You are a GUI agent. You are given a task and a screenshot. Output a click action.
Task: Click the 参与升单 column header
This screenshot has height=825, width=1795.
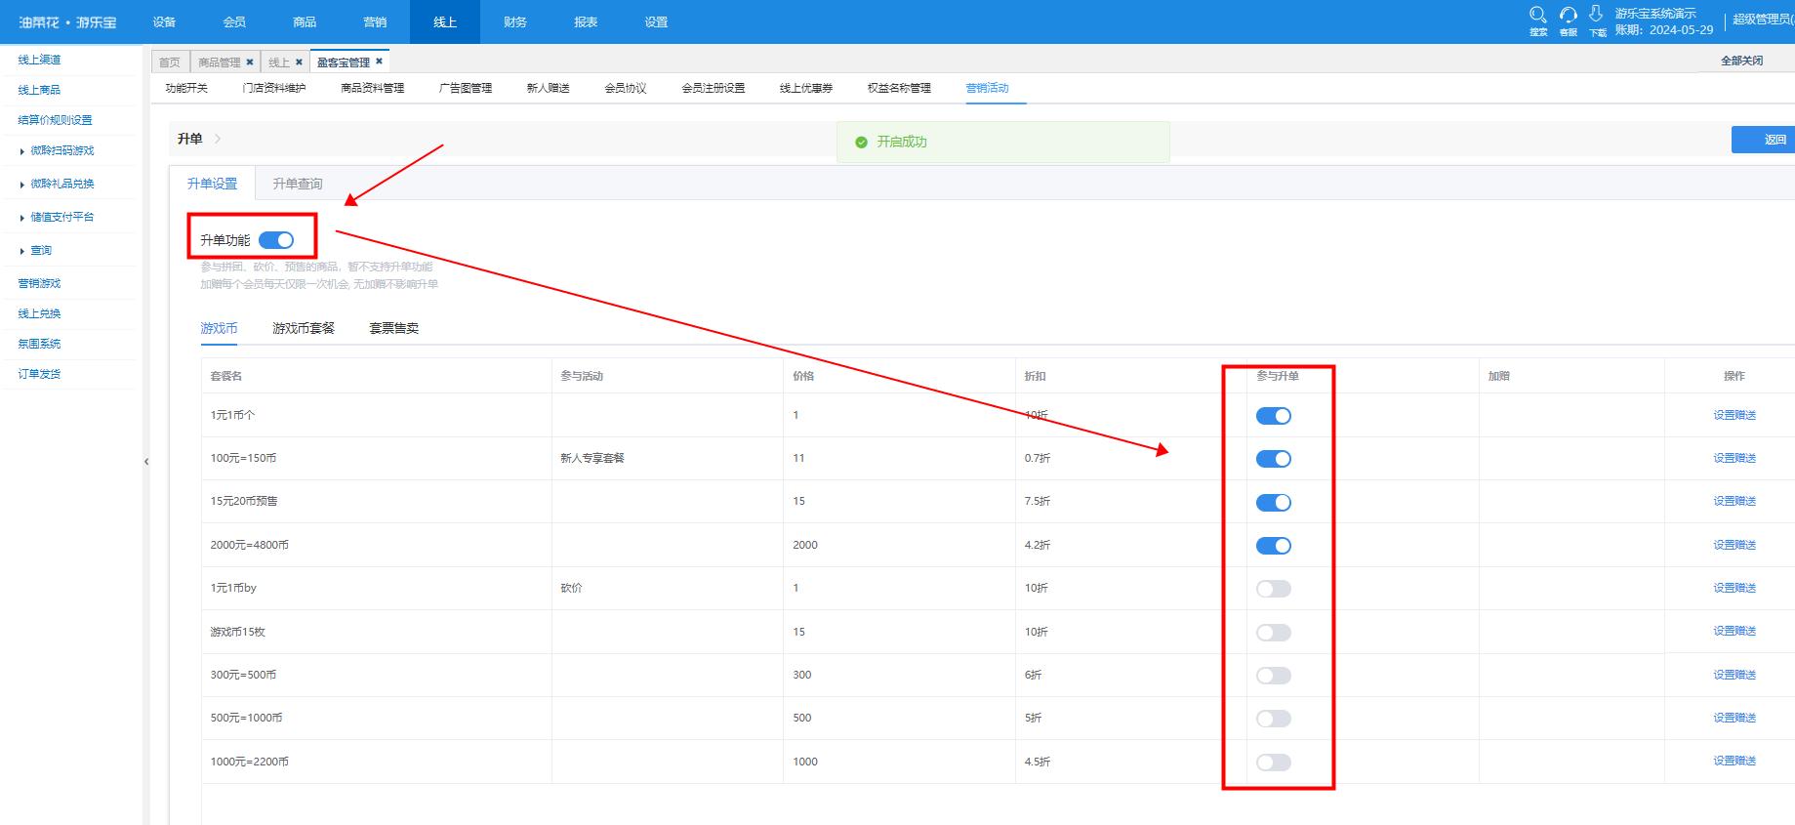click(1278, 376)
